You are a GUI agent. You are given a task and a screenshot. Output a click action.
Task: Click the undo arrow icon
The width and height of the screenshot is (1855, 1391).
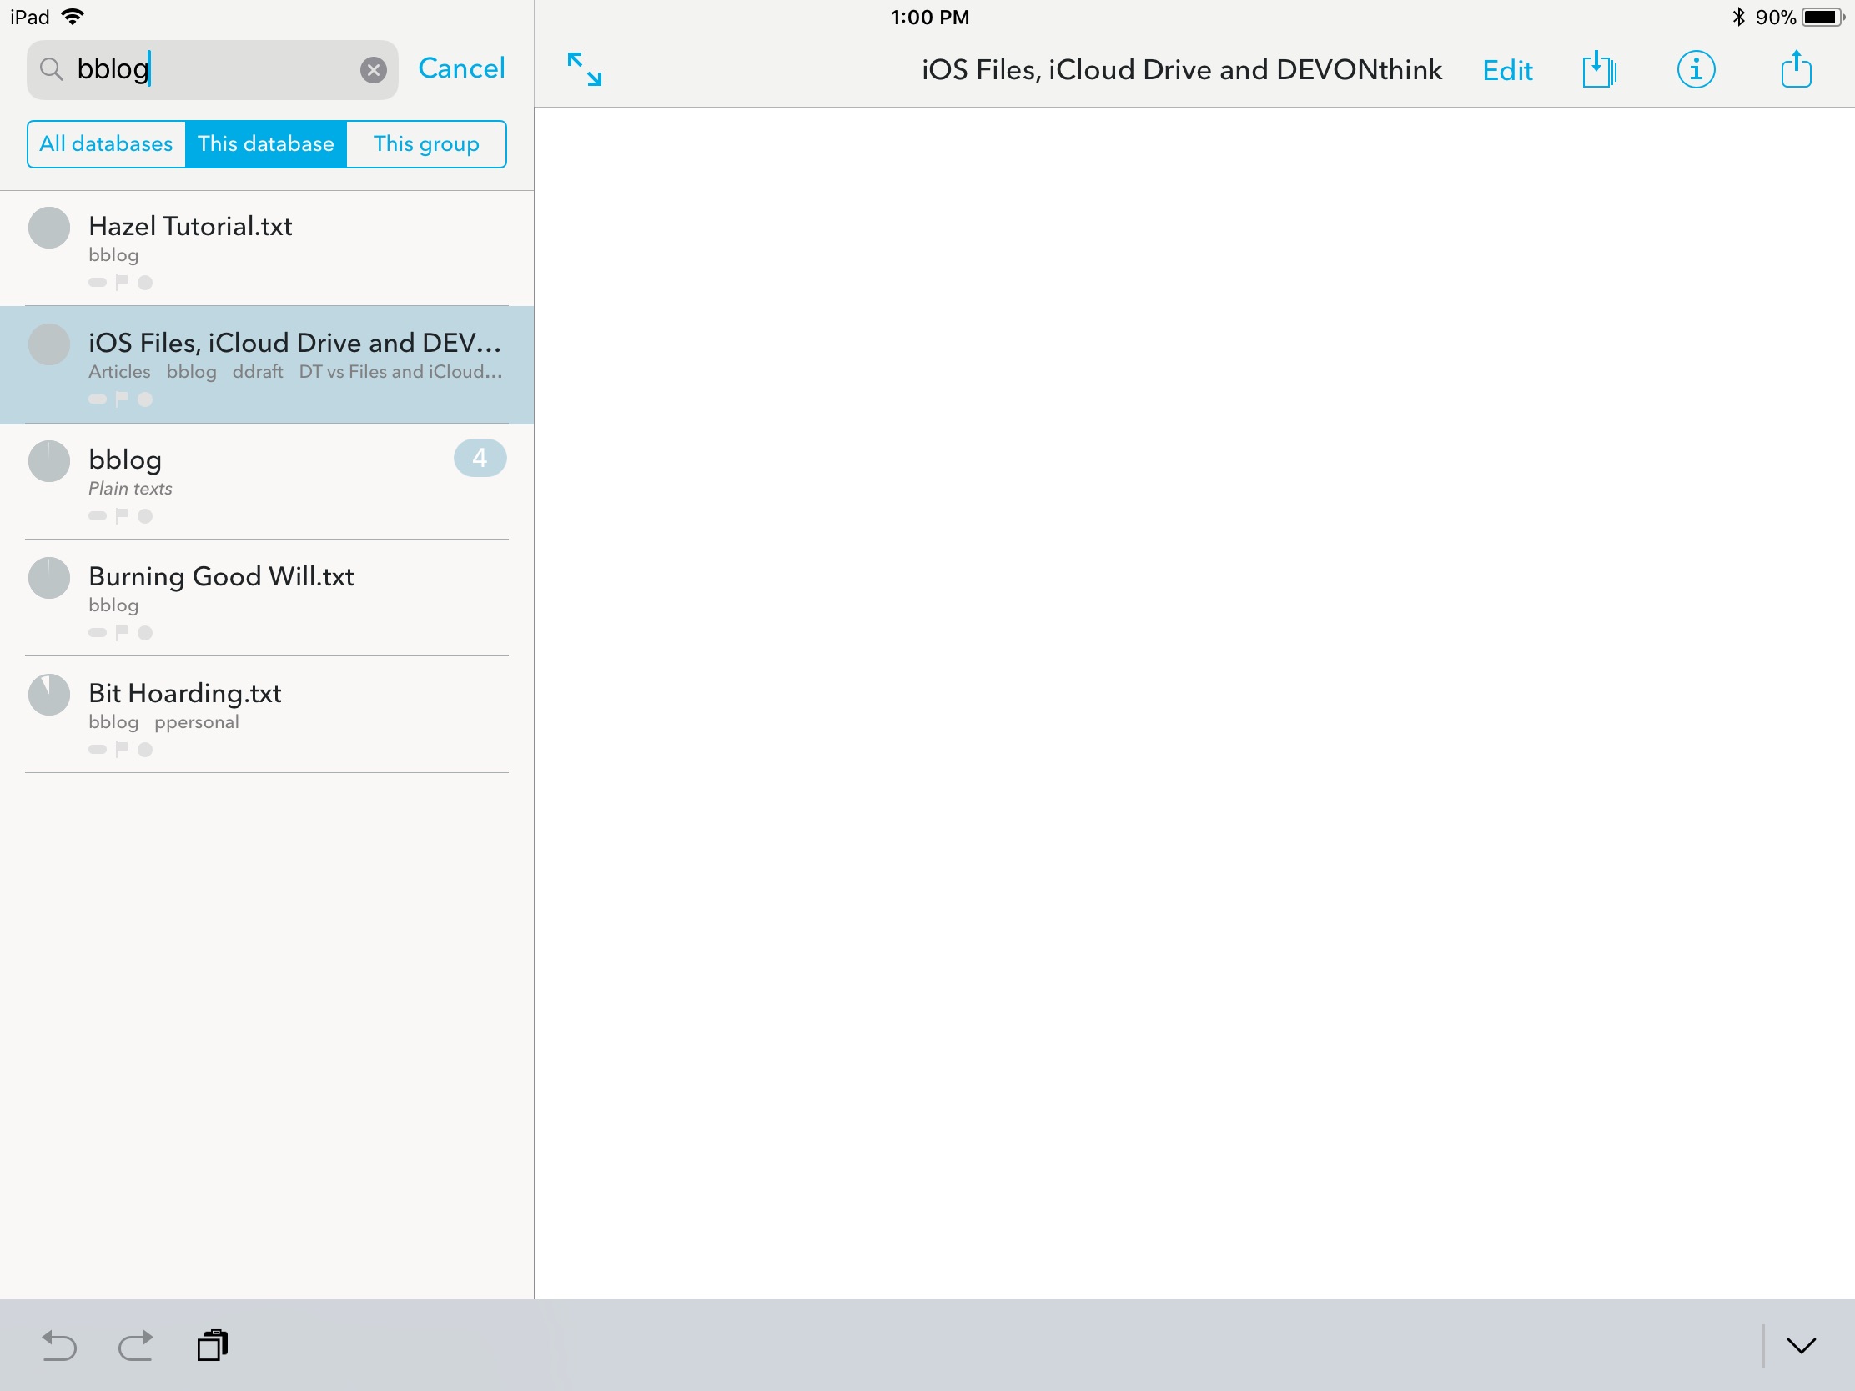pyautogui.click(x=58, y=1344)
